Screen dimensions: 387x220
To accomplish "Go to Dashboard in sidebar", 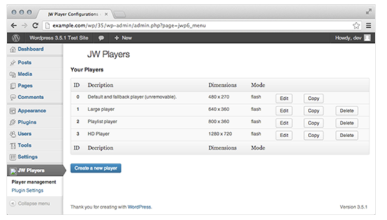I will coord(31,49).
